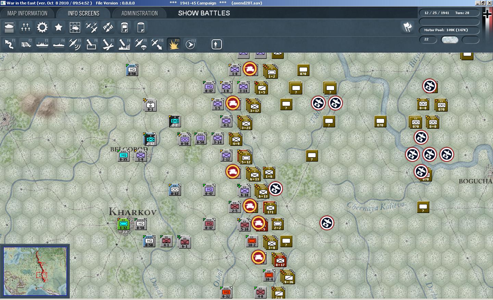
Task: Select the red 10-2 panzer unit
Action: click(x=252, y=241)
